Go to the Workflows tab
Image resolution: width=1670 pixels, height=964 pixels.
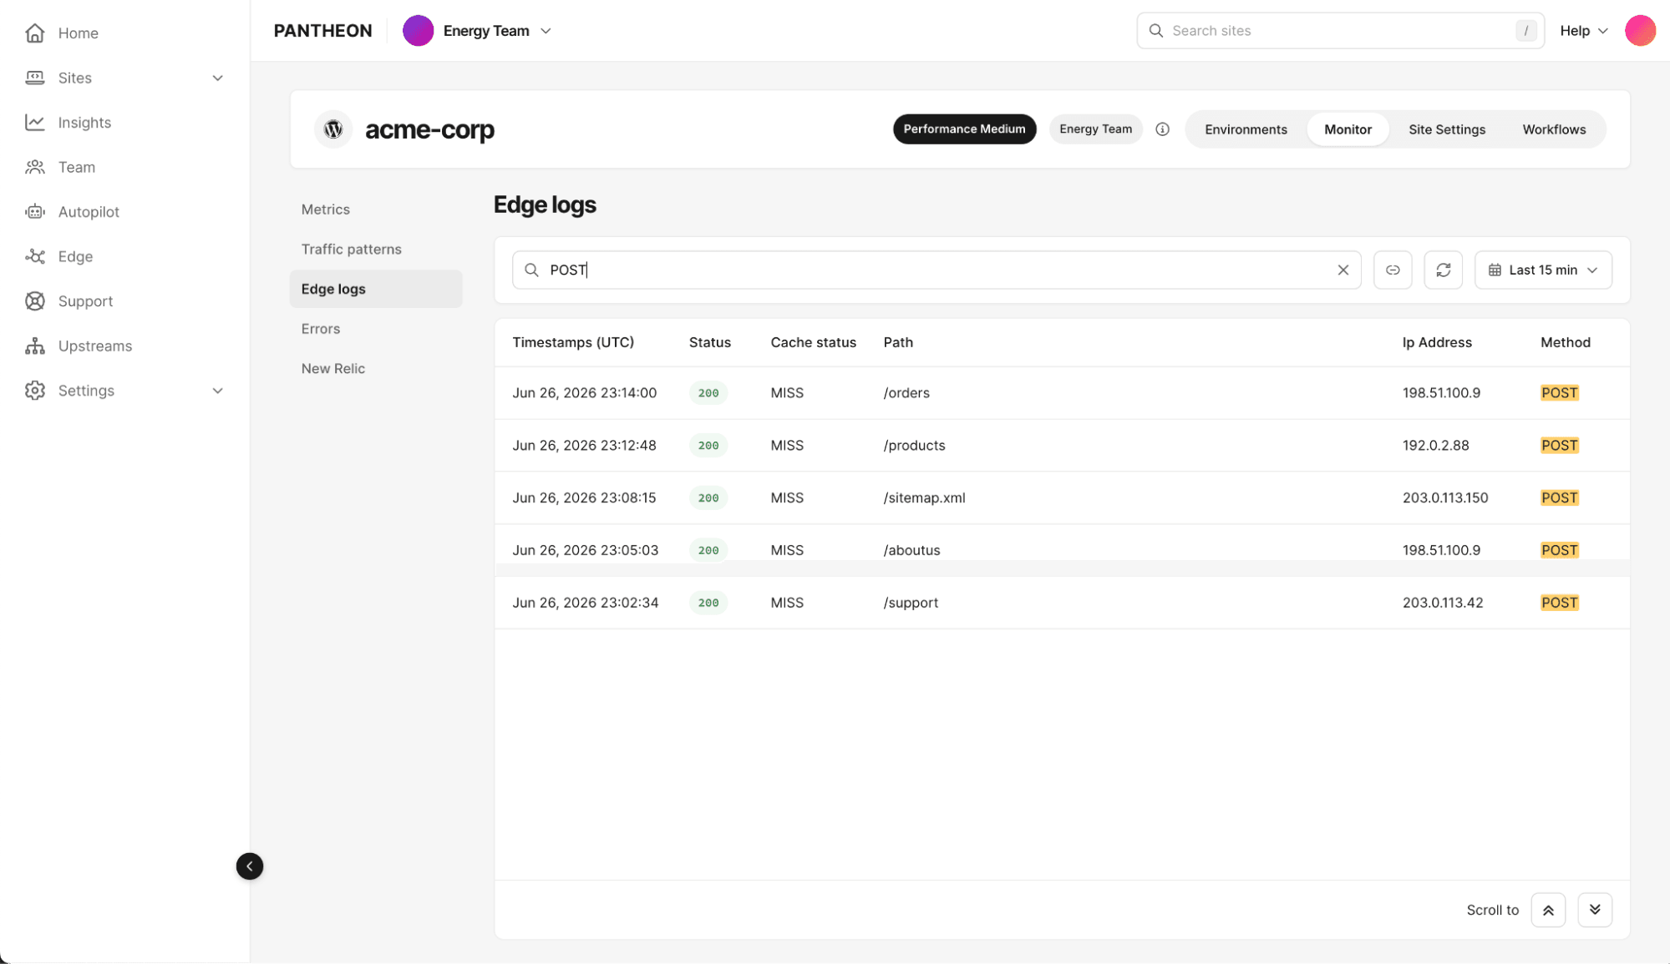tap(1553, 129)
